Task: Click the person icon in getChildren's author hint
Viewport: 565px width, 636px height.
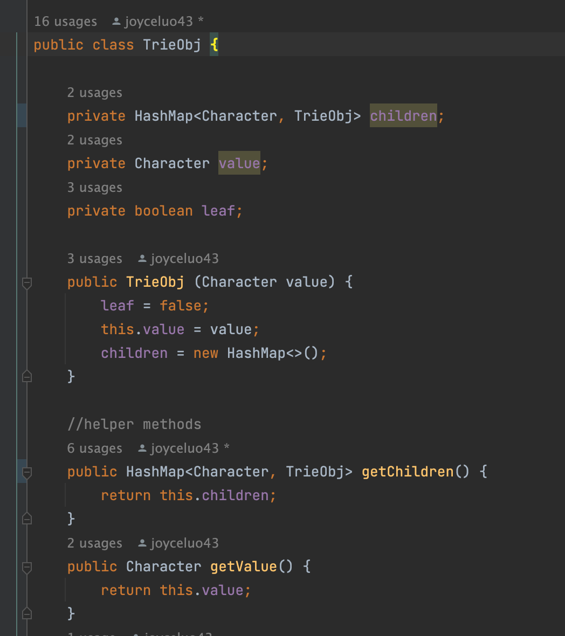Action: [142, 448]
